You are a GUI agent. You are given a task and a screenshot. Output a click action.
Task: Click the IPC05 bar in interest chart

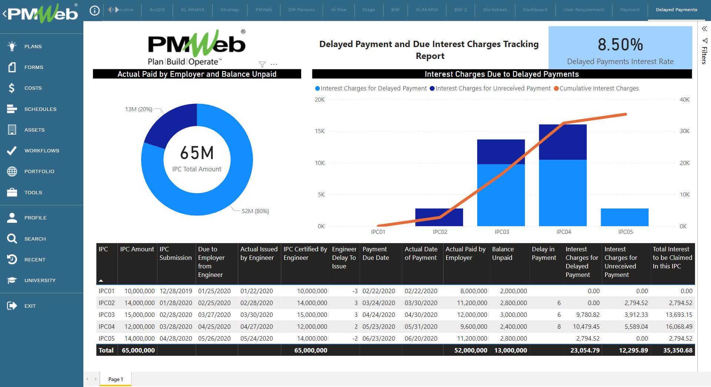(x=625, y=217)
